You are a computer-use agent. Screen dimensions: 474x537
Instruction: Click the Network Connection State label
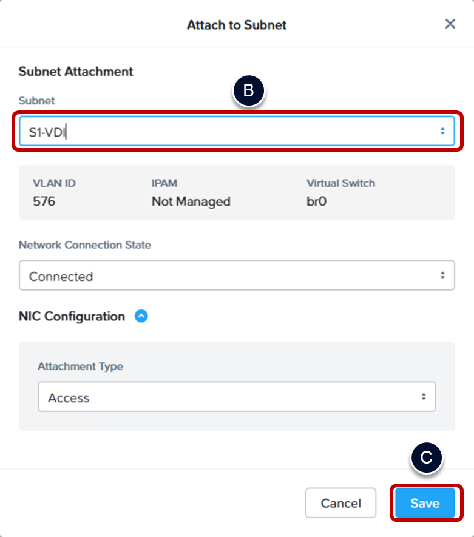pos(85,245)
